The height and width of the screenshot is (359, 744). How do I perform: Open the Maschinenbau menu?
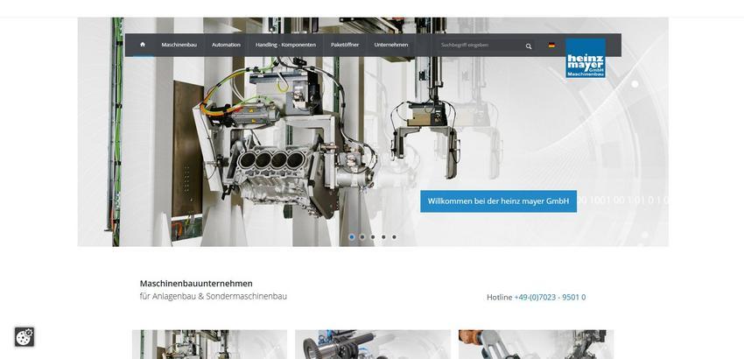(x=179, y=45)
